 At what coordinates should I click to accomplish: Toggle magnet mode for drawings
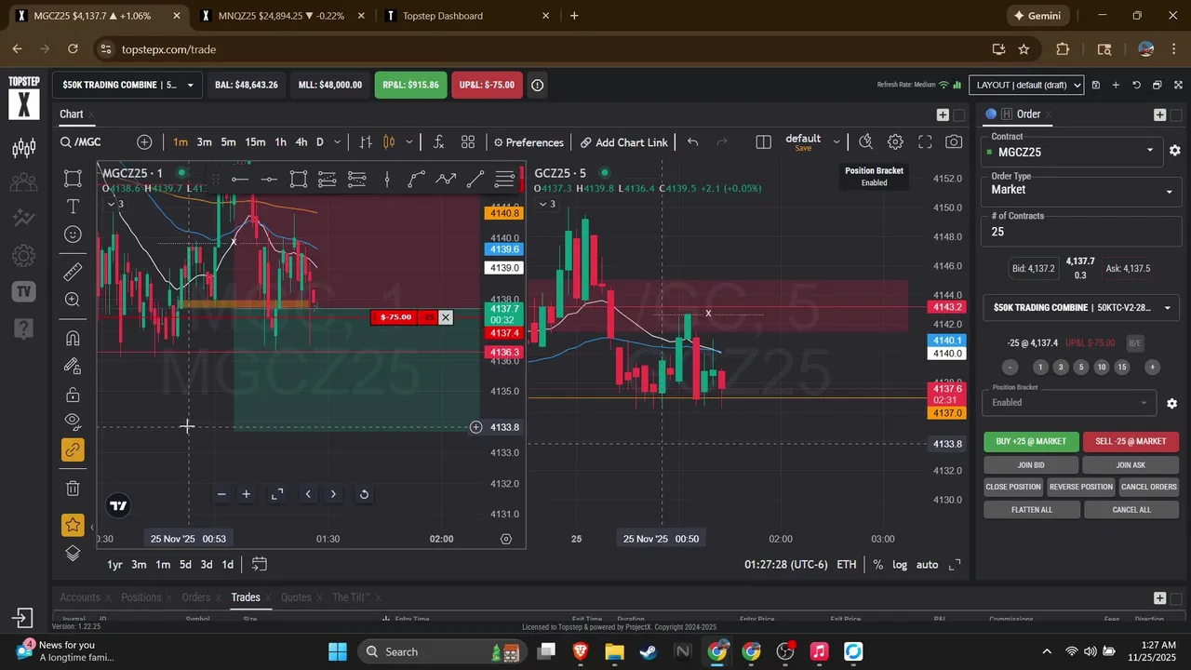[73, 338]
